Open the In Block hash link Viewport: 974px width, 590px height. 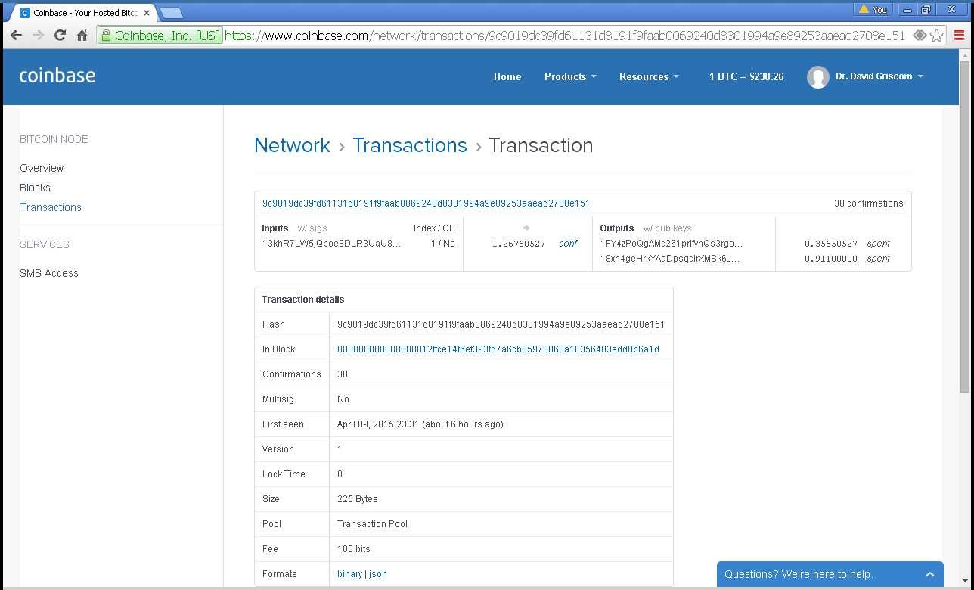coord(498,349)
